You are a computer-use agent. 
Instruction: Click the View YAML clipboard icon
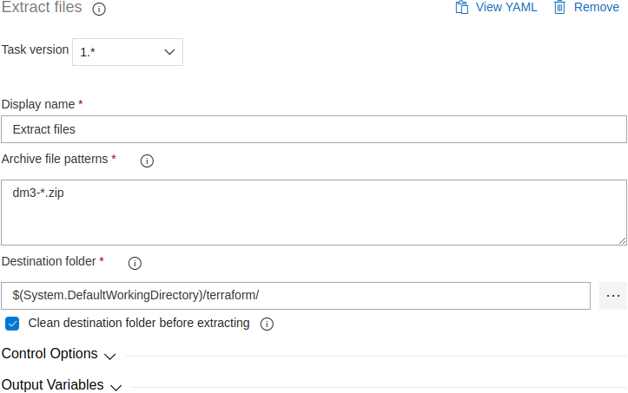coord(462,7)
